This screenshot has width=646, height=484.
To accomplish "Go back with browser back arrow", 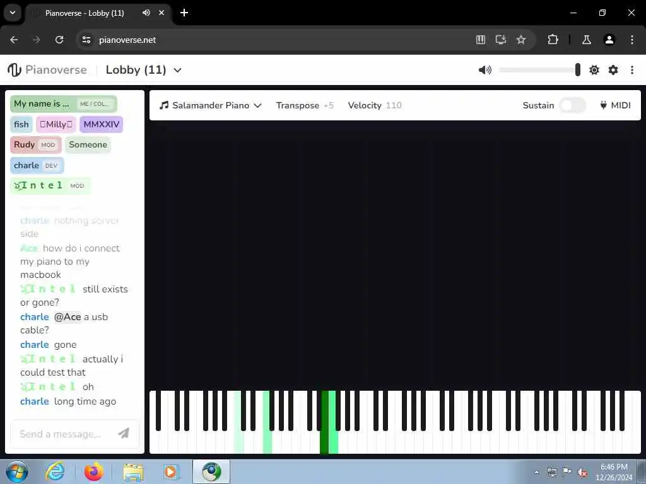I will pyautogui.click(x=14, y=40).
